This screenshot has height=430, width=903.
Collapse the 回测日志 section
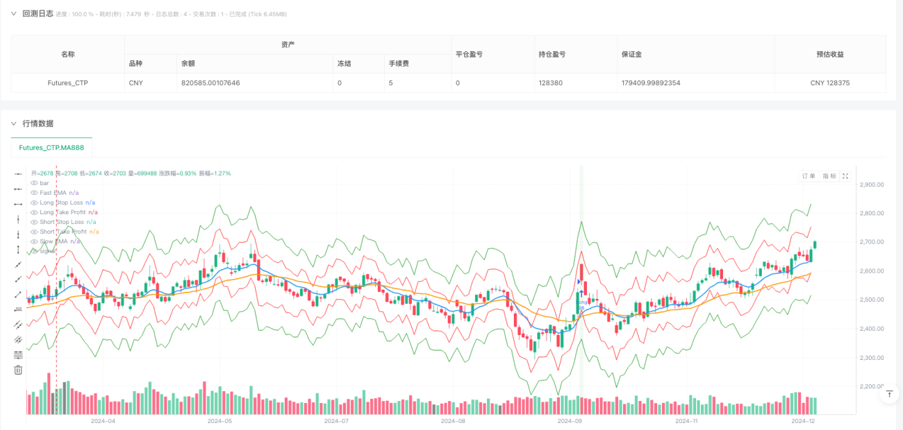point(13,14)
